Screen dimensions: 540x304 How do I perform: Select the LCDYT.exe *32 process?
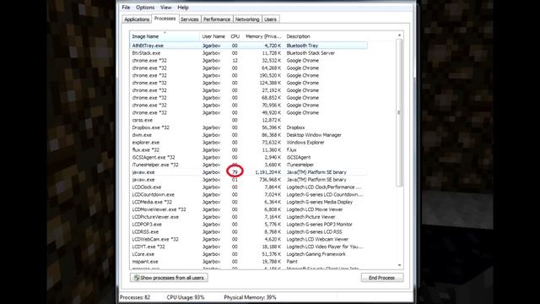pos(248,247)
